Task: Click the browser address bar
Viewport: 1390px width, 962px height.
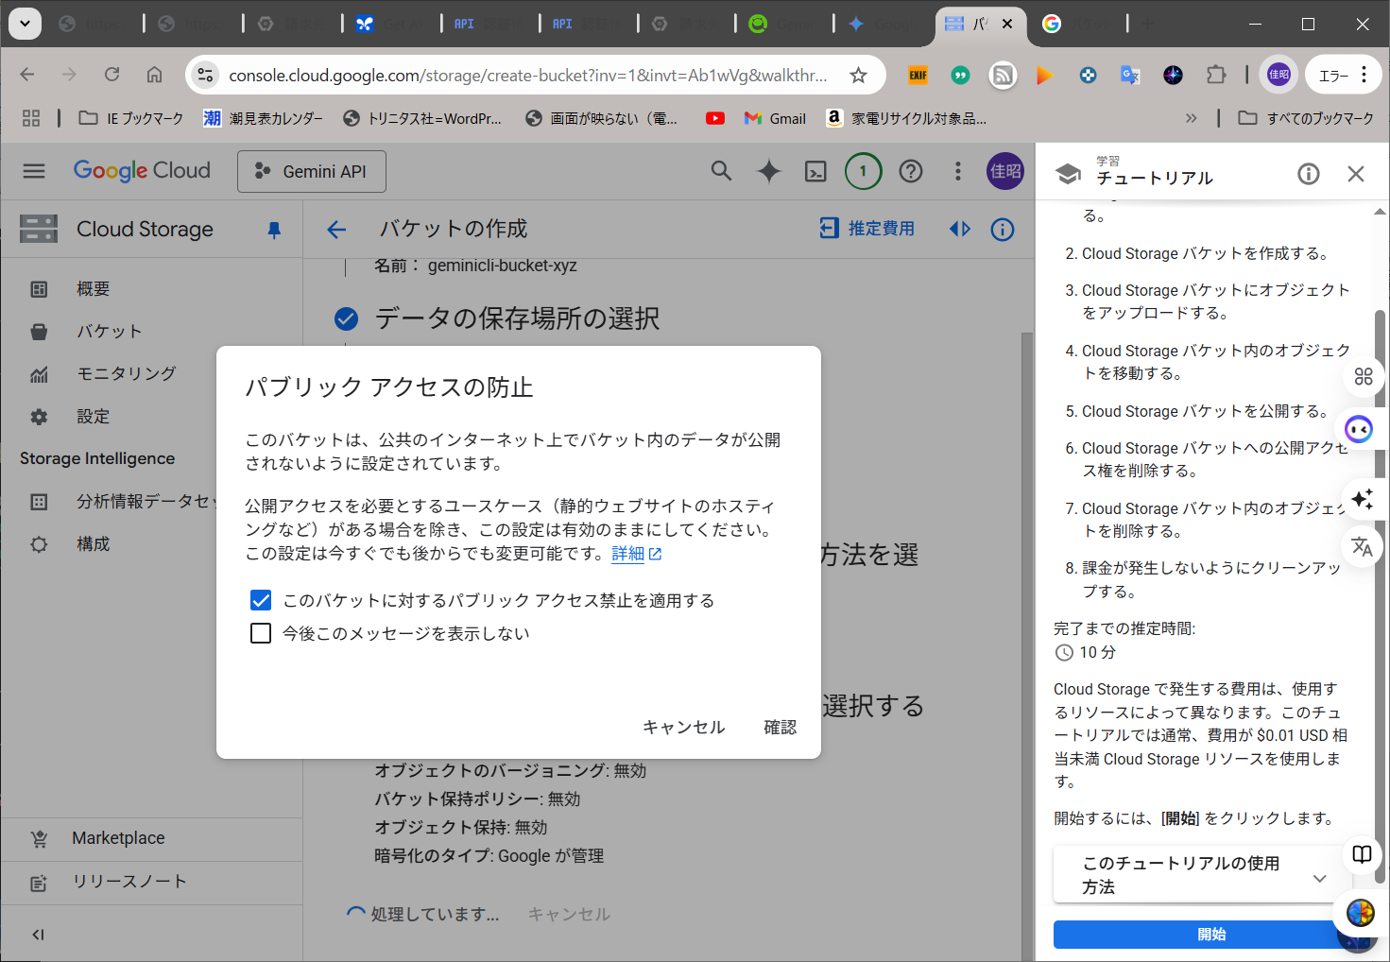Action: coord(527,76)
